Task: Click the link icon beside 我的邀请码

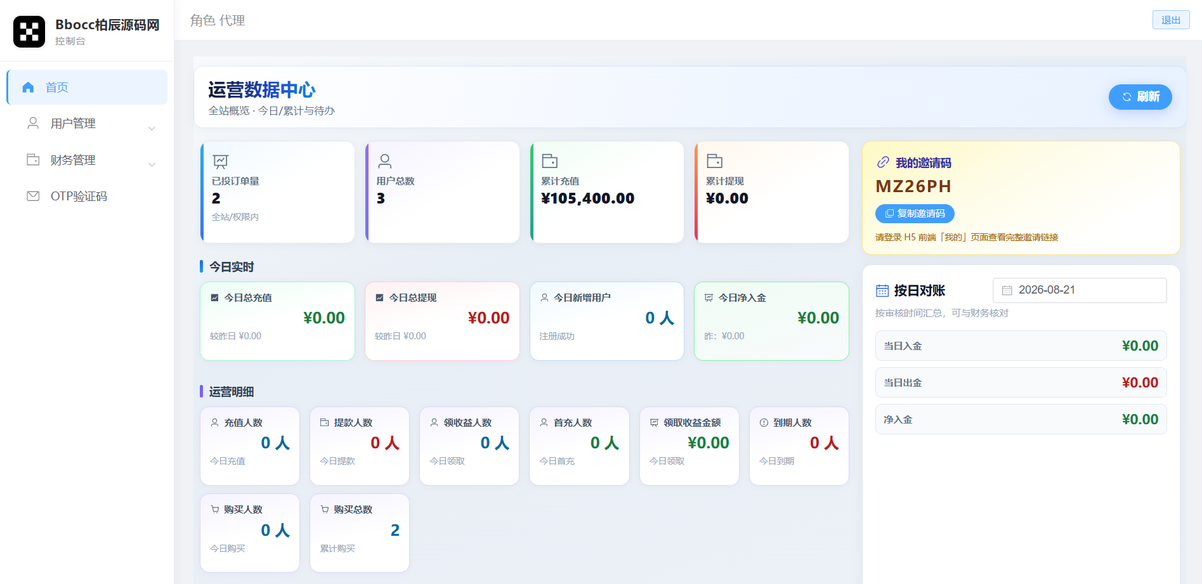Action: [883, 162]
